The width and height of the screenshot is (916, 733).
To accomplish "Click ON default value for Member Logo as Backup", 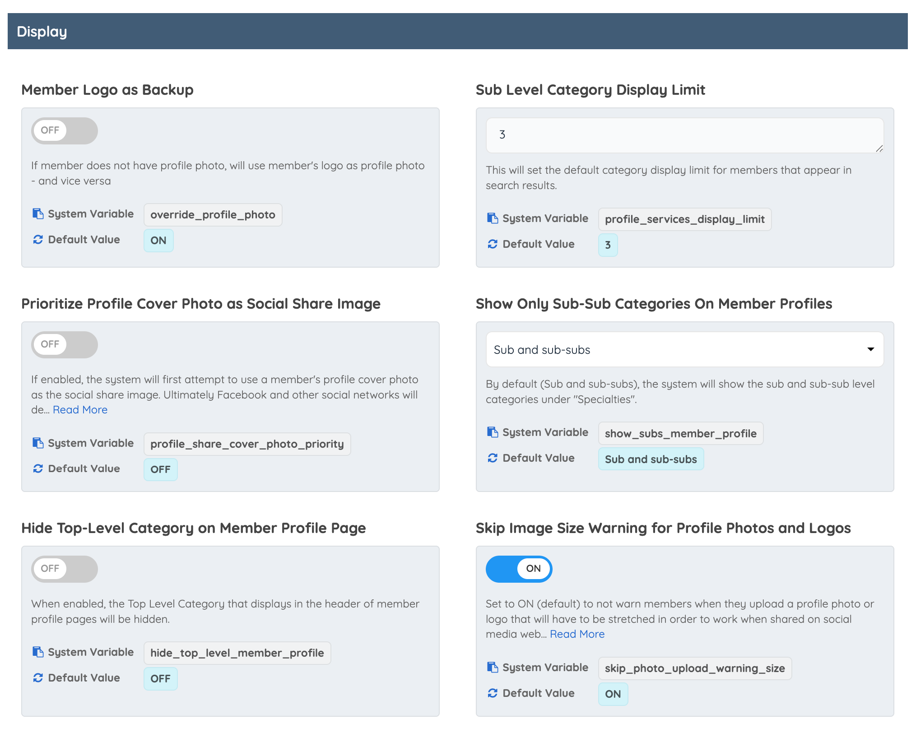I will [158, 241].
